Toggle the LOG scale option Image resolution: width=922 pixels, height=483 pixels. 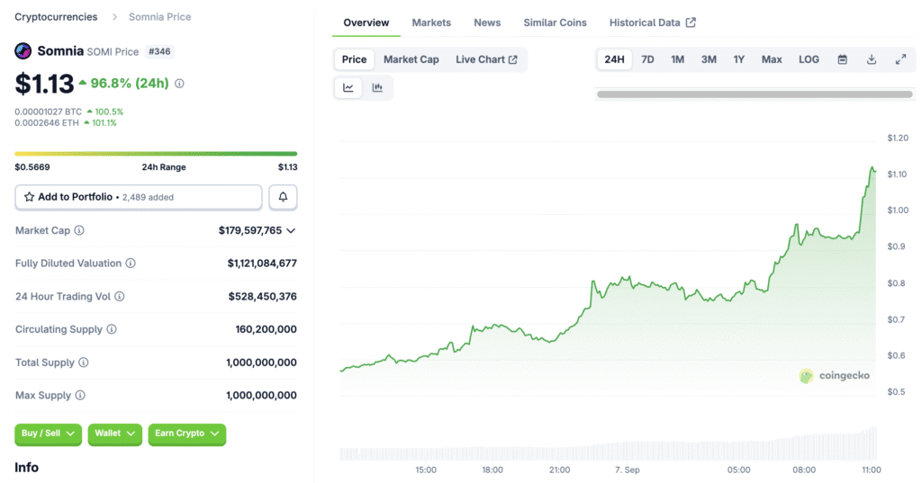point(809,59)
